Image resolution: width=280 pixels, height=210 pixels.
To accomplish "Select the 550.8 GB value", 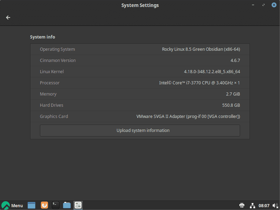I will [x=231, y=105].
